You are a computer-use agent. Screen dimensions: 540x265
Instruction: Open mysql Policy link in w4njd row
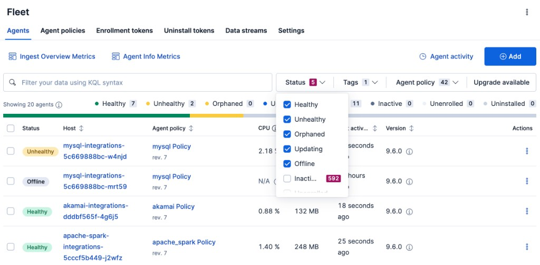click(171, 146)
